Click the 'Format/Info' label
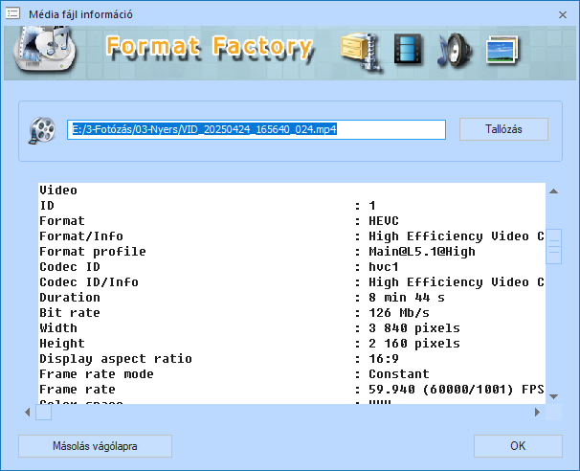This screenshot has width=580, height=471. pos(81,236)
